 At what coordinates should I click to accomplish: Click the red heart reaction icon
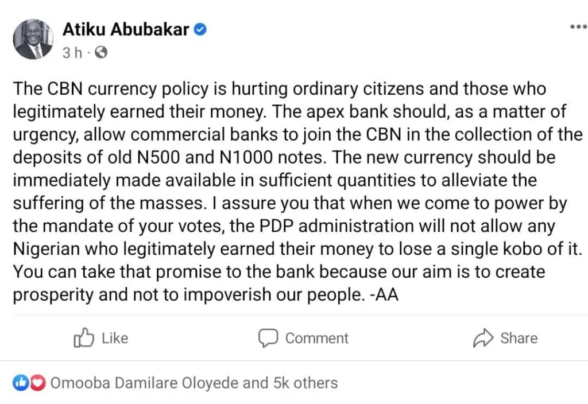(37, 382)
